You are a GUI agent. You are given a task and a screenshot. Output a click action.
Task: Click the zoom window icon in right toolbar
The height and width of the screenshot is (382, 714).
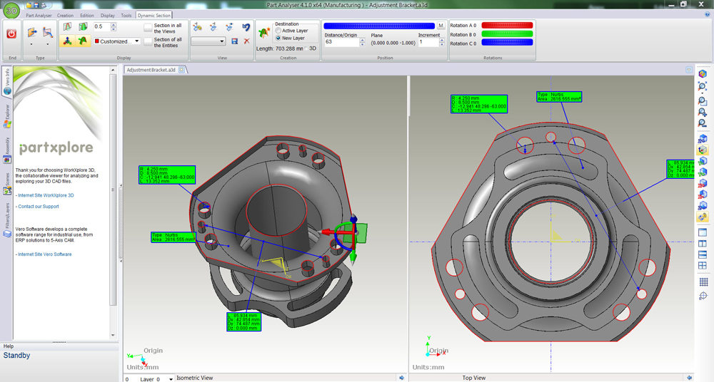tap(702, 101)
